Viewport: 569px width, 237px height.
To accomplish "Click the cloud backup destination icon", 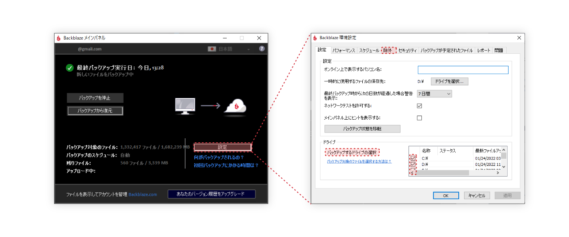I will 235,105.
